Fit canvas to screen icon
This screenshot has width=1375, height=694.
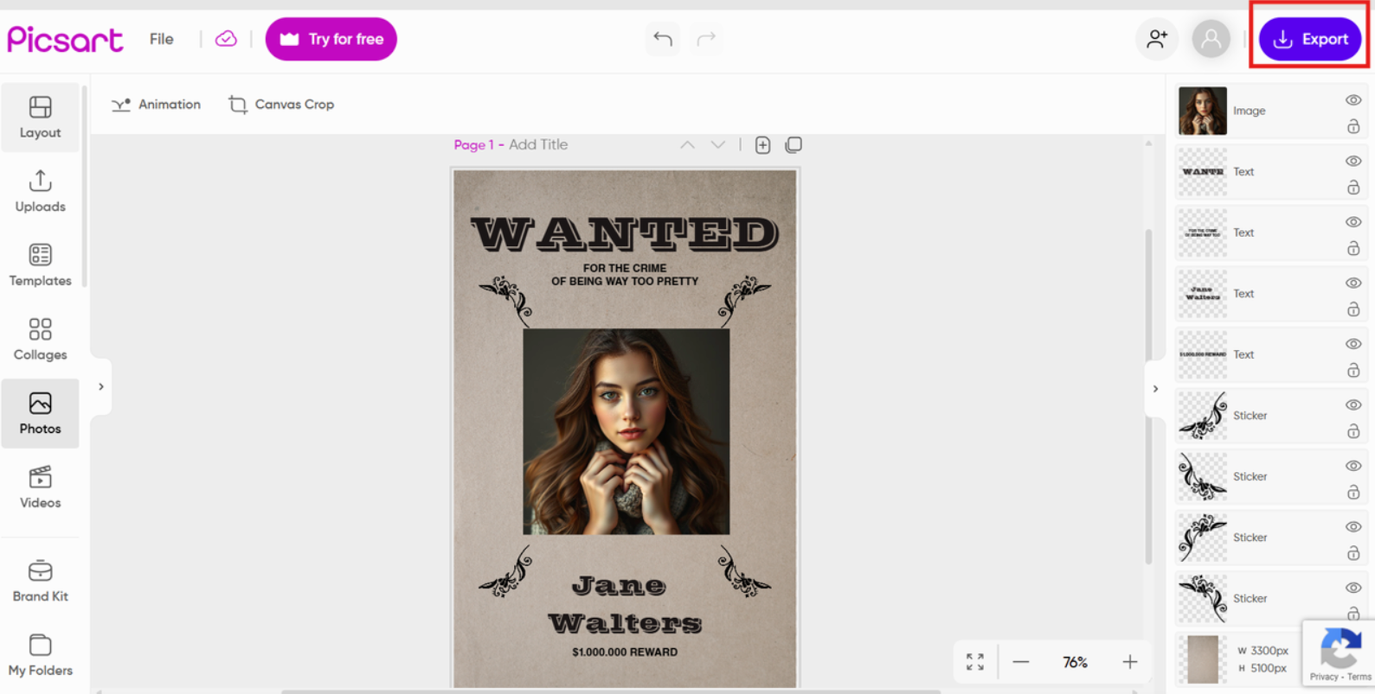[975, 662]
